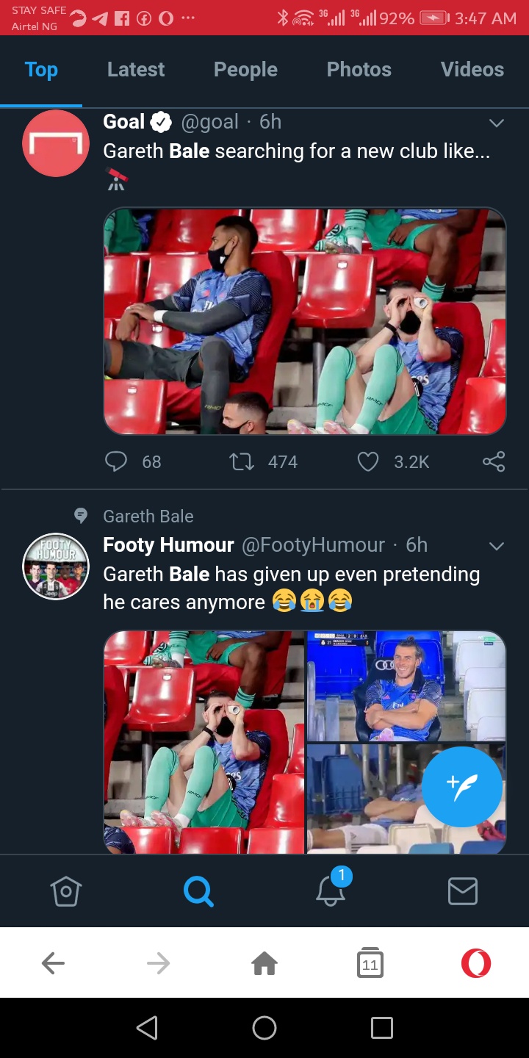Open the @FootyHumour profile handle
Screen dimensions: 529x1058
(x=313, y=545)
